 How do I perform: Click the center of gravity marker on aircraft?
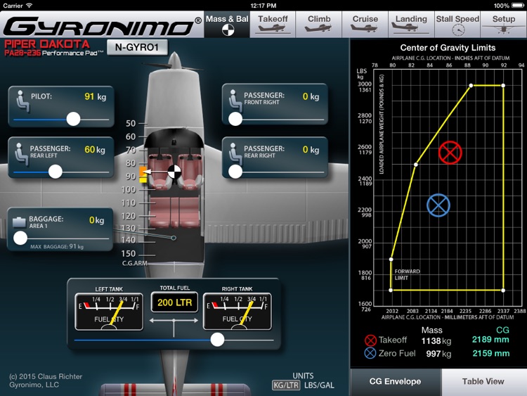click(174, 172)
